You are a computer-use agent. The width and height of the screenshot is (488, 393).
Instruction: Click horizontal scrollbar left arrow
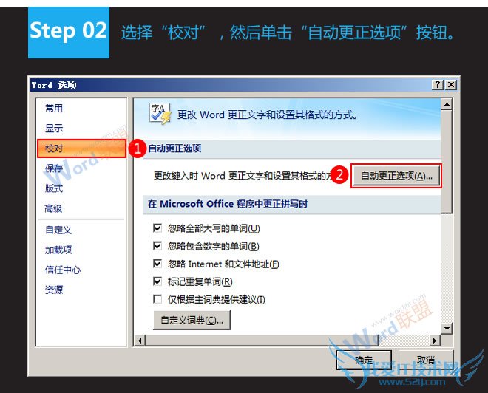[140, 341]
